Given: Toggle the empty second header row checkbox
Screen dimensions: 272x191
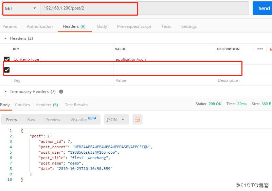Looking at the screenshot, I should coord(7,70).
